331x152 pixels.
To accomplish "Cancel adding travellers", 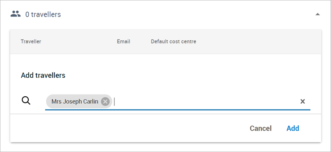I will (260, 128).
